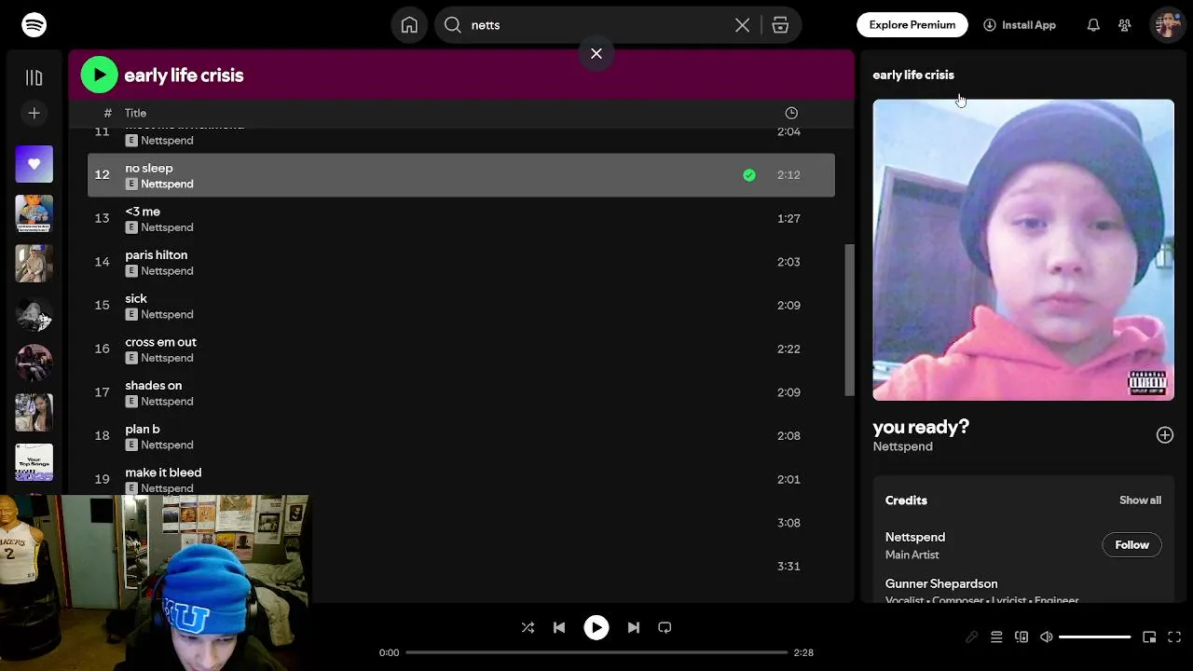Select track 12 no sleep
Screen dimensions: 1193x671
point(461,175)
